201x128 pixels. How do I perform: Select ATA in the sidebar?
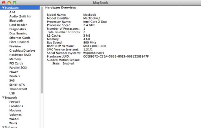(x=12, y=12)
